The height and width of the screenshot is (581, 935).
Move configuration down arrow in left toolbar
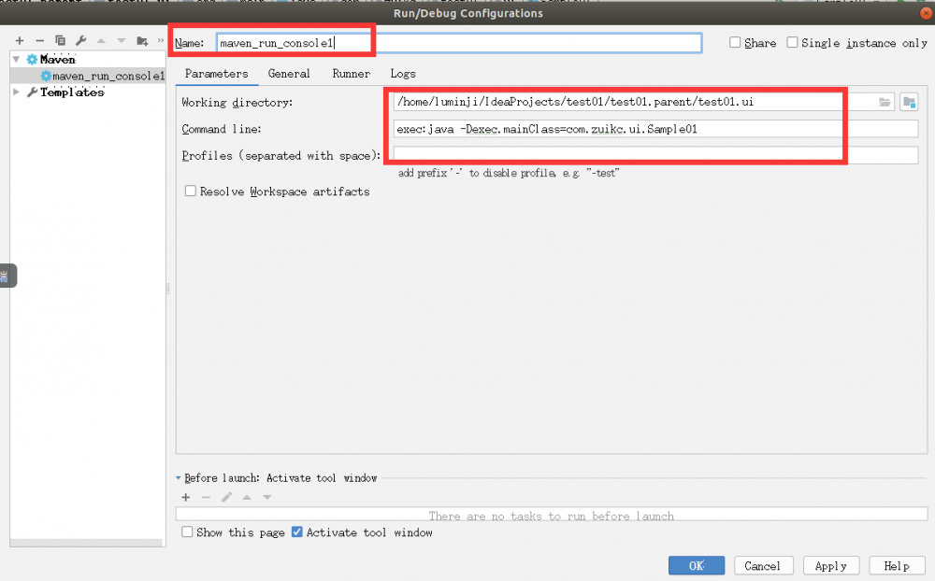pyautogui.click(x=121, y=40)
